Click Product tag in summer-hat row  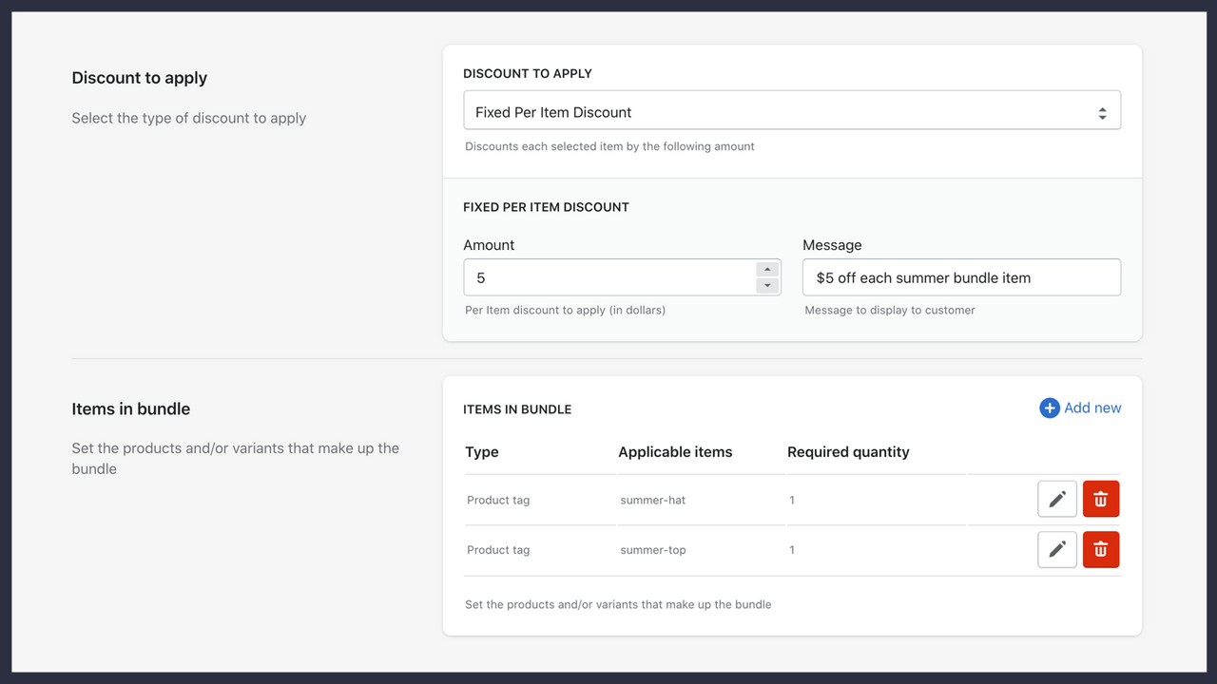498,500
